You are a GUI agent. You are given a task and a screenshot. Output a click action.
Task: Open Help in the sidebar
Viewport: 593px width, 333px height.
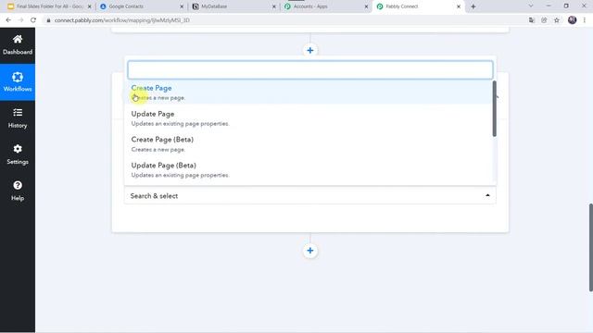click(18, 191)
